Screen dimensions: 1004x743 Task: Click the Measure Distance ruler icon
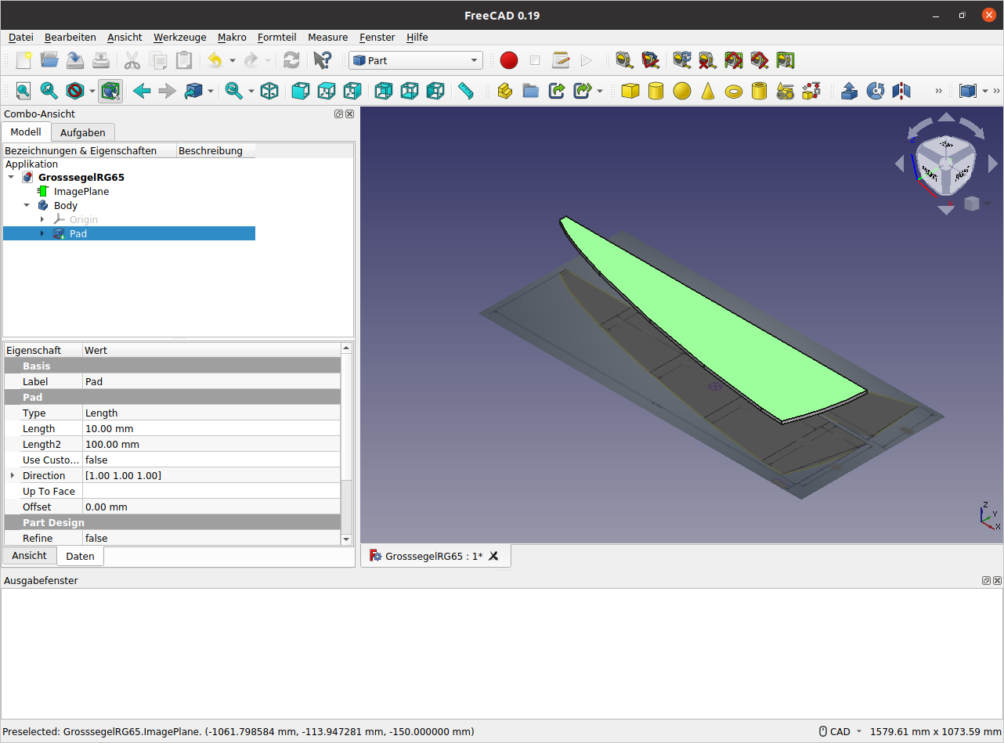[x=466, y=91]
